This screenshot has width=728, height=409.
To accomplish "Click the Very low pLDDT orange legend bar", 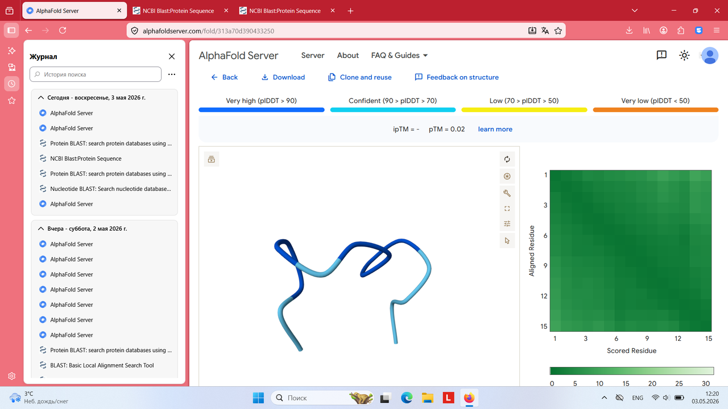I will click(656, 110).
